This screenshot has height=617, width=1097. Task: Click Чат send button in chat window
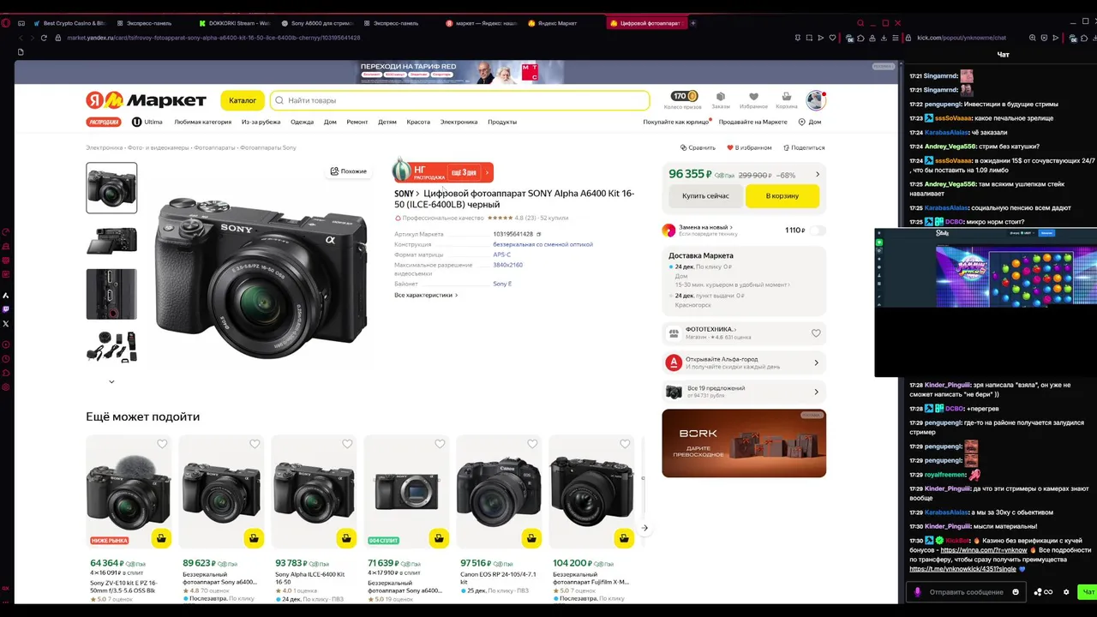pos(1088,592)
